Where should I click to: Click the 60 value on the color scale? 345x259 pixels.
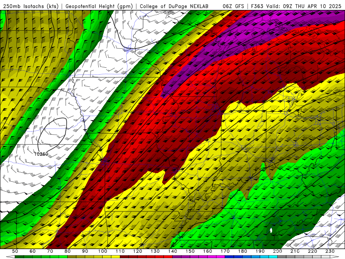[32, 251]
